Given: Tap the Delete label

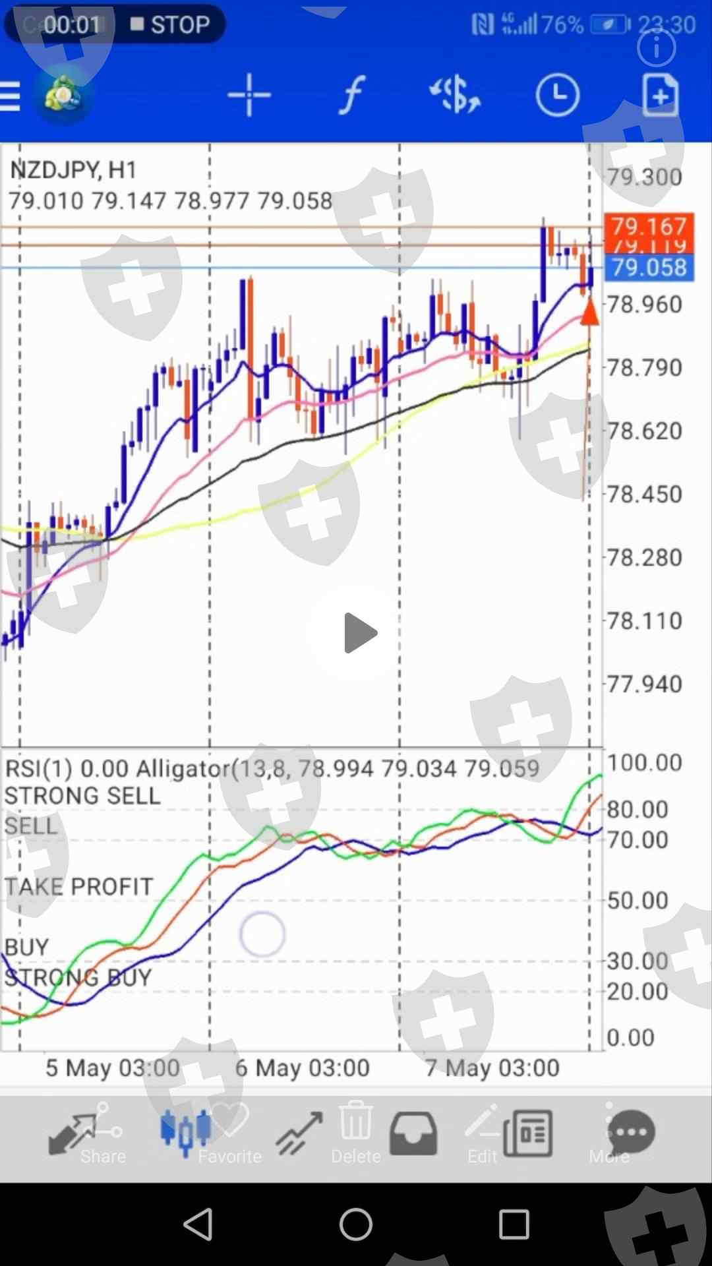Looking at the screenshot, I should (x=356, y=1157).
